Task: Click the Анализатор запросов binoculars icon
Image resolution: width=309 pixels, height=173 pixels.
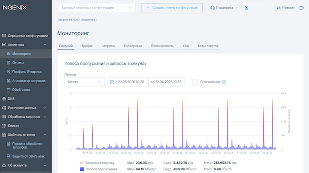Action: [9, 81]
